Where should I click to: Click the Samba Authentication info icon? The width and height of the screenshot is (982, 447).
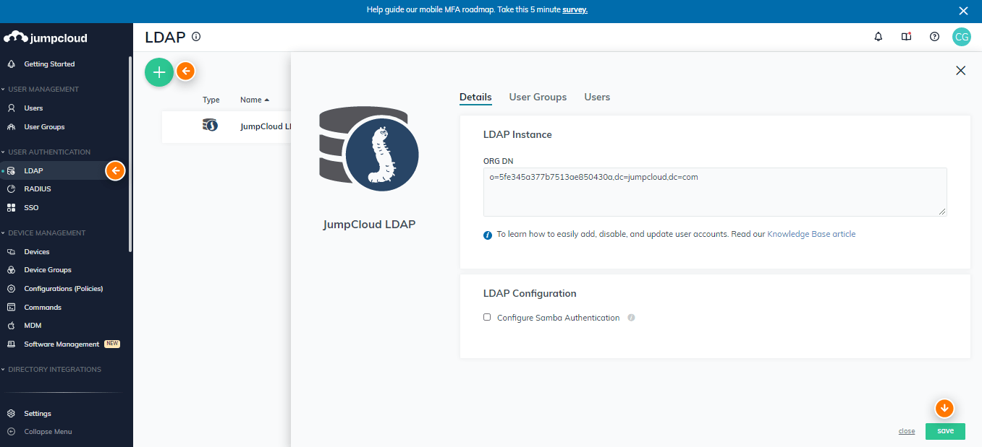(631, 318)
